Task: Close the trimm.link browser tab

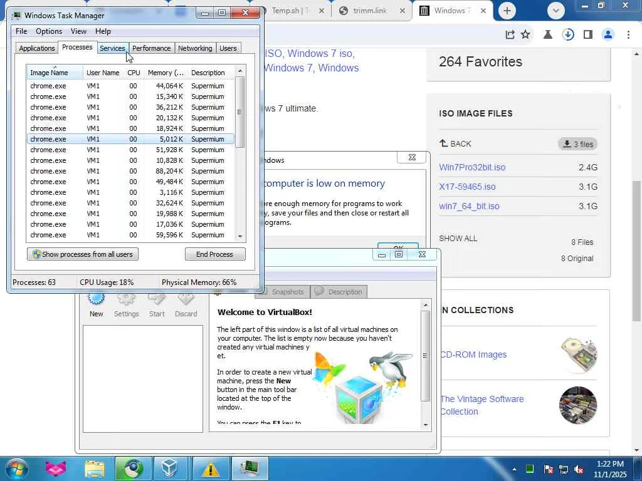Action: pyautogui.click(x=403, y=11)
